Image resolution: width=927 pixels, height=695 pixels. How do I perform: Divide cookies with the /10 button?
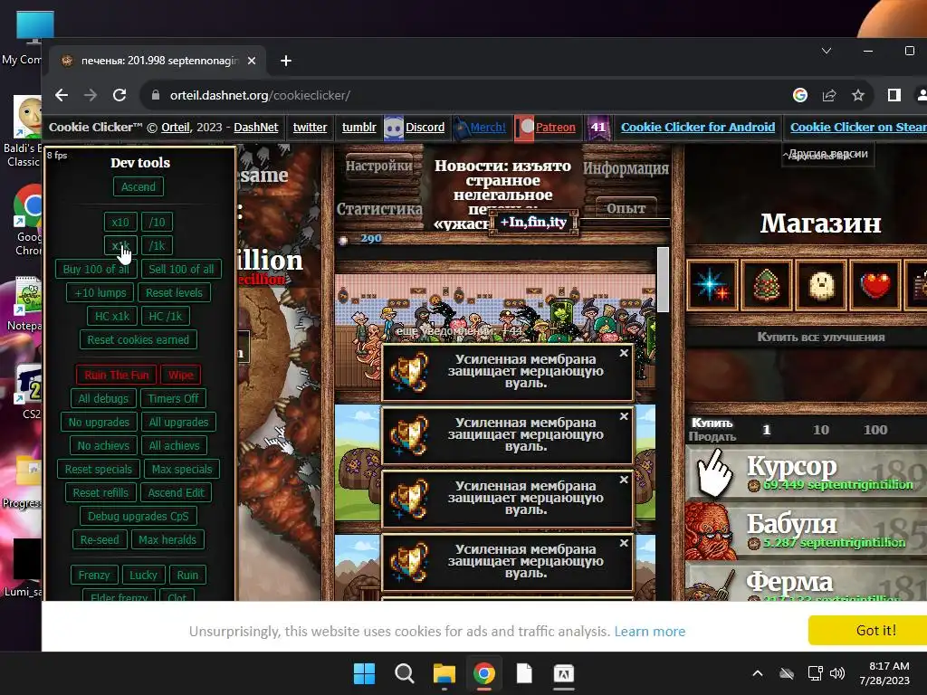pos(158,223)
